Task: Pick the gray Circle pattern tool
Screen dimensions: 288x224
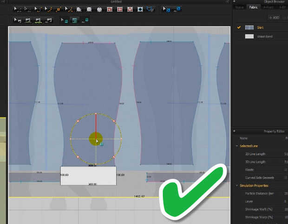Action: 99,9
